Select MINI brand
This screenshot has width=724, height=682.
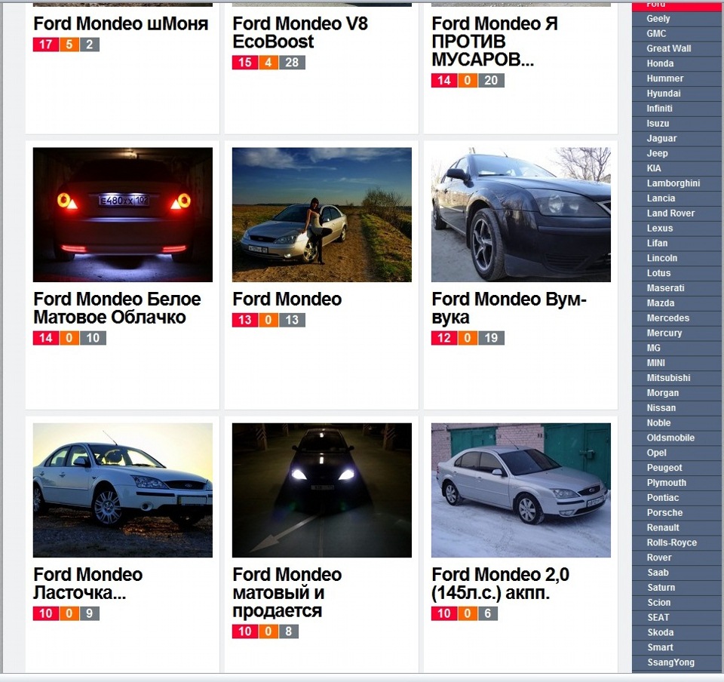[678, 363]
